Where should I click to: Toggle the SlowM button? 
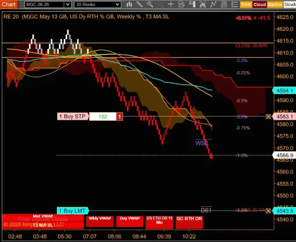point(289,5)
